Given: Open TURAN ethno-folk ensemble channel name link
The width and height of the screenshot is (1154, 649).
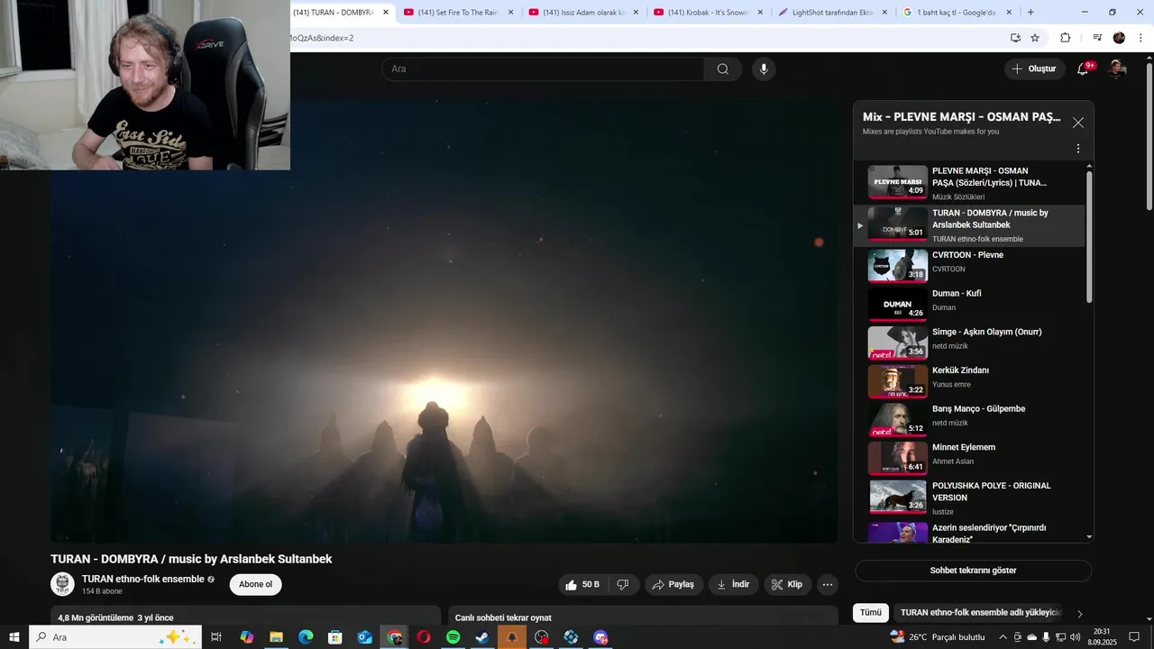Looking at the screenshot, I should click(143, 579).
